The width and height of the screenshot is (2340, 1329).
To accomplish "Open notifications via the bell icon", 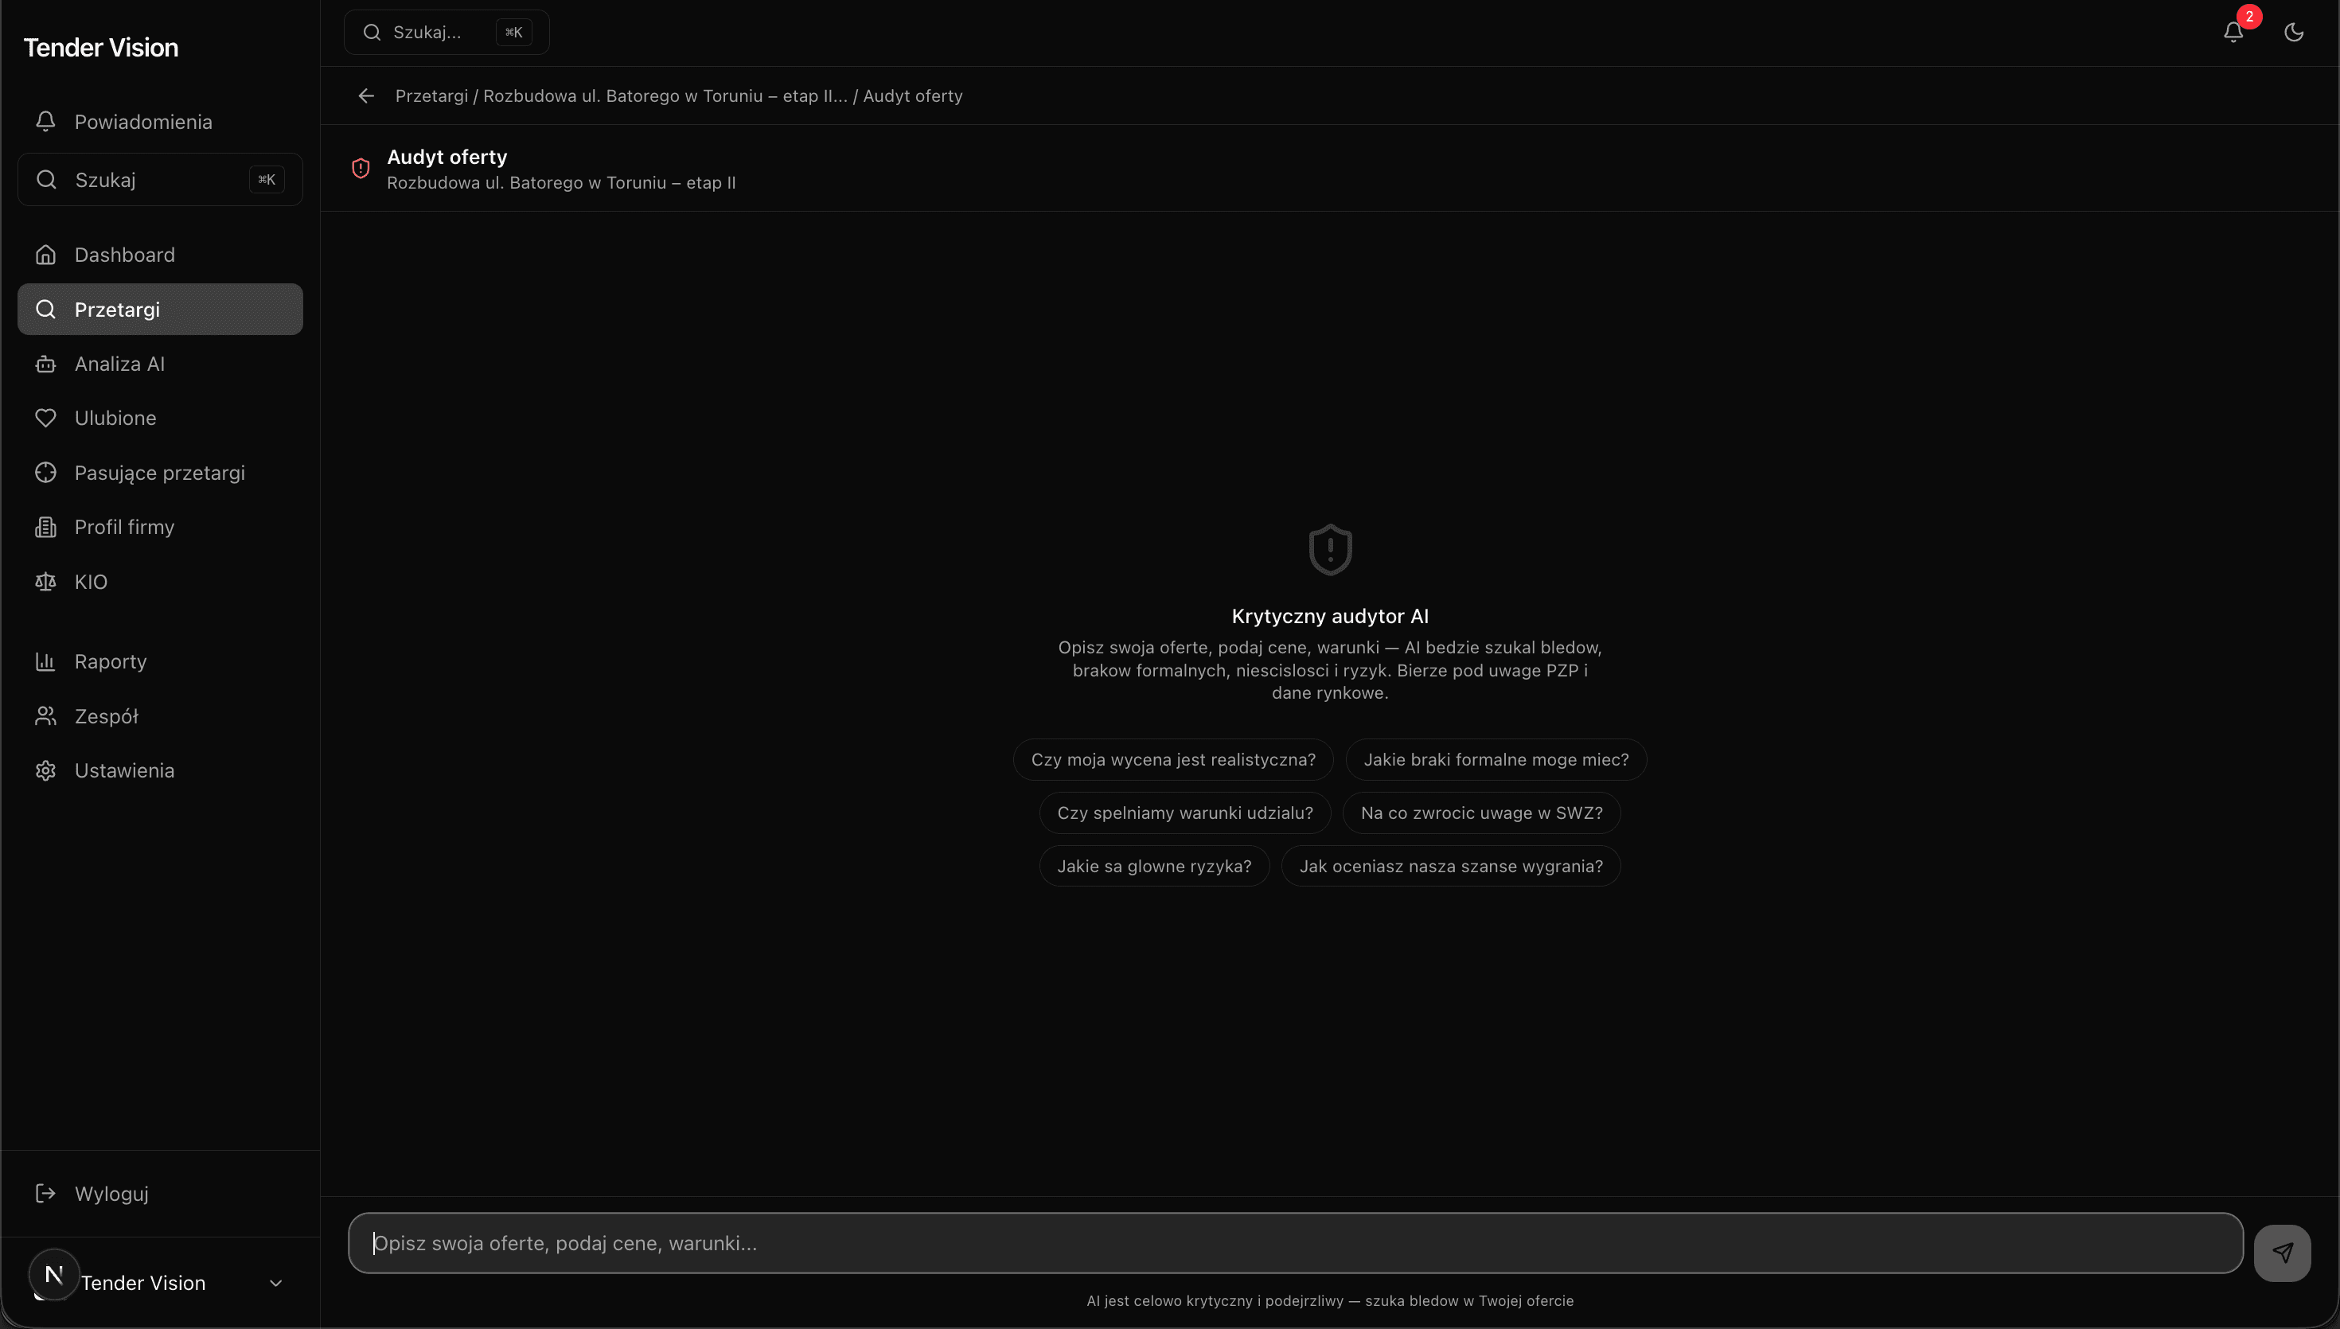I will [x=2233, y=32].
